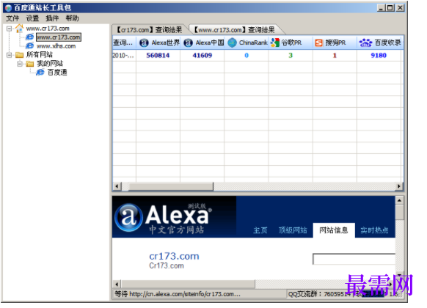The width and height of the screenshot is (427, 308).
Task: Click the results table left scroll arrow
Action: pyautogui.click(x=117, y=186)
